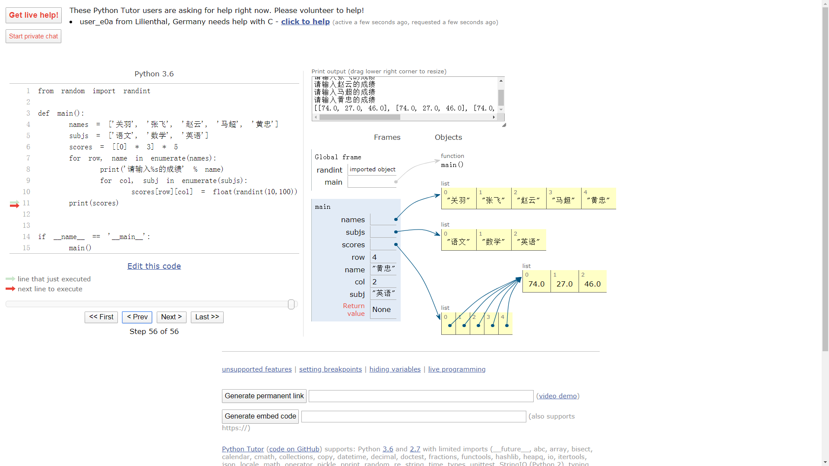Click print output scroll up arrow
This screenshot has width=829, height=466.
501,81
